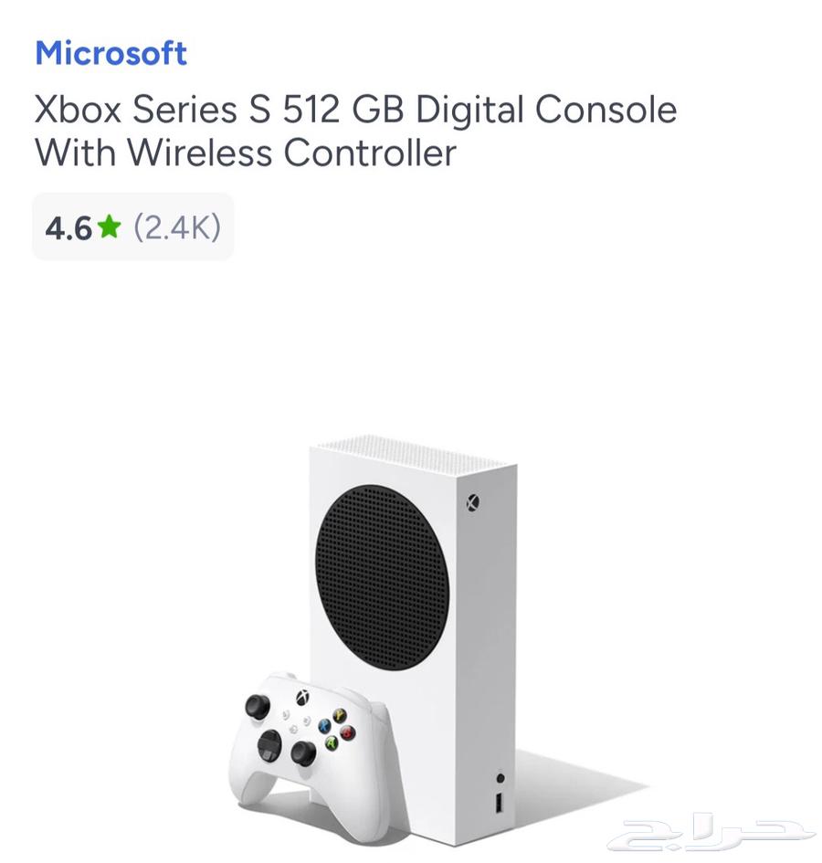Image resolution: width=822 pixels, height=863 pixels.
Task: Open the Microsoft brand link
Action: pyautogui.click(x=110, y=53)
